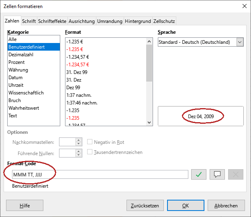Screen dimensions: 251x217
Task: Switch to the Zahlen tab
Action: point(12,21)
